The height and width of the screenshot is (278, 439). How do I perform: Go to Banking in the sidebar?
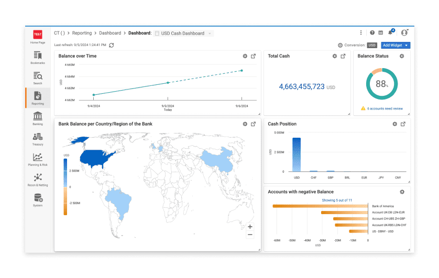(38, 119)
